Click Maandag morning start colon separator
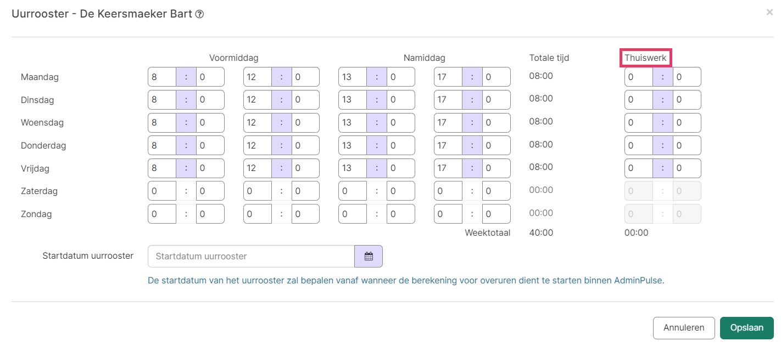781x347 pixels. pos(186,77)
